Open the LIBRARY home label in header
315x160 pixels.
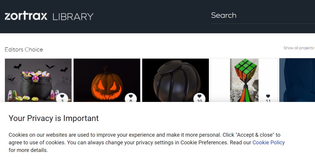click(73, 16)
